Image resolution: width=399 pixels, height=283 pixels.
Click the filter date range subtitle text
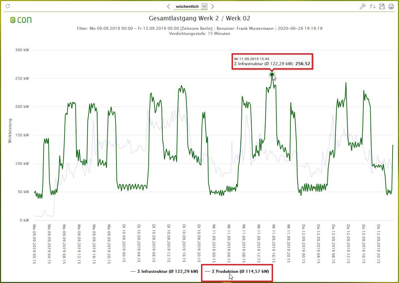[199, 29]
